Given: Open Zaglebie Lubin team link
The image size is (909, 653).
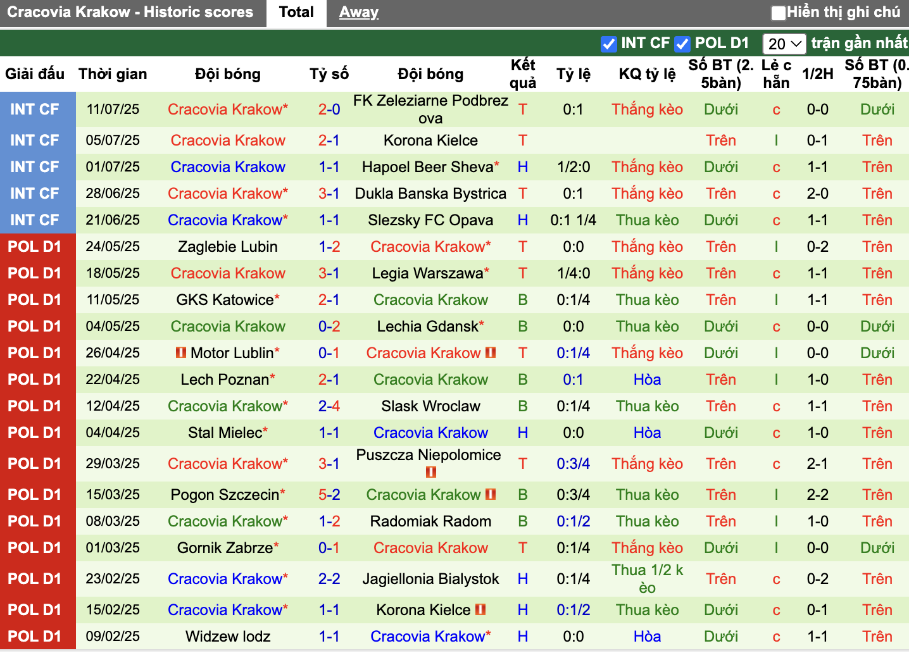Looking at the screenshot, I should (x=228, y=247).
